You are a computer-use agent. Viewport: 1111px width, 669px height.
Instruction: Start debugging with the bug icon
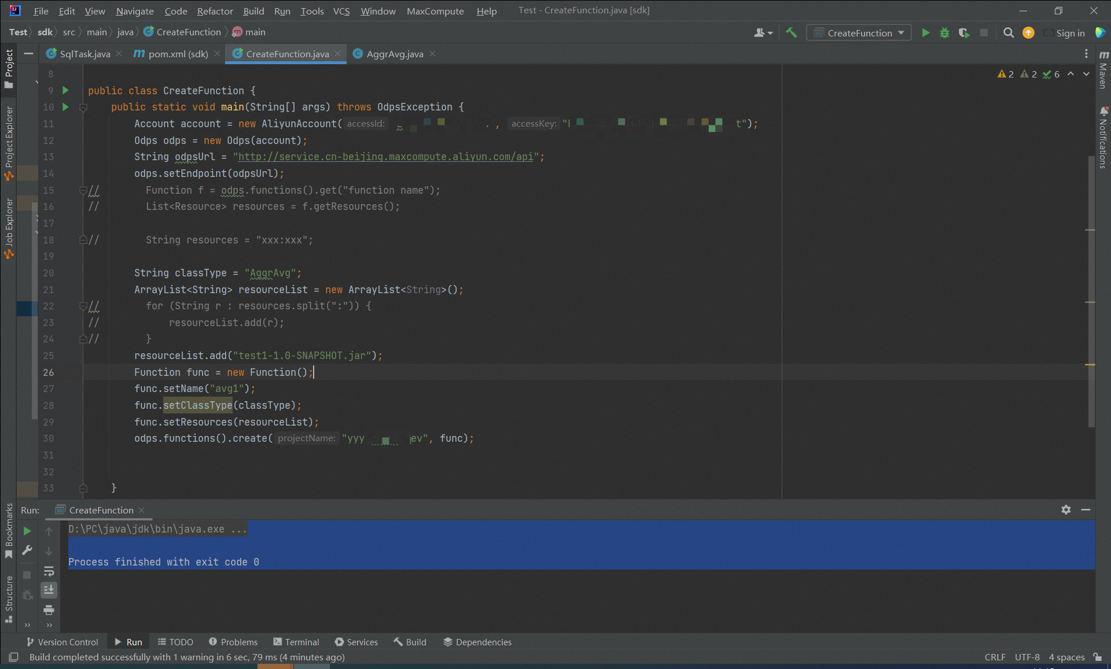pos(944,33)
